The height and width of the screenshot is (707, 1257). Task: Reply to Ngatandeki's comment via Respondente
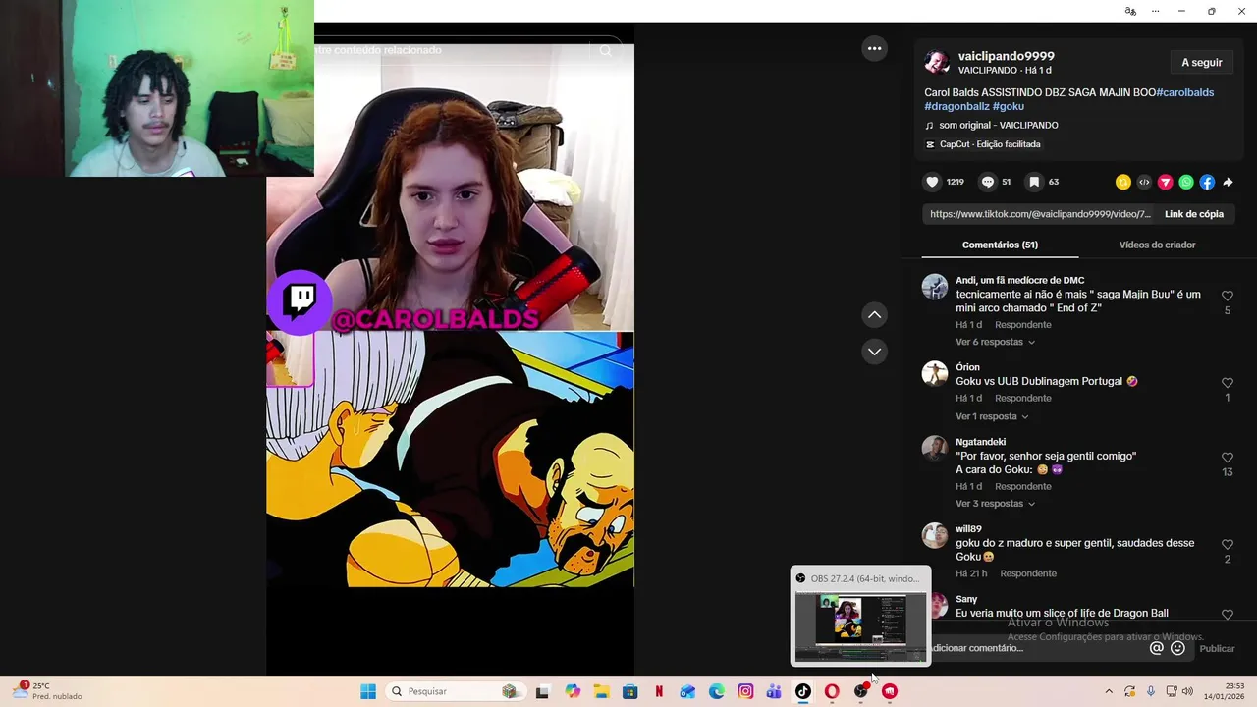1022,486
